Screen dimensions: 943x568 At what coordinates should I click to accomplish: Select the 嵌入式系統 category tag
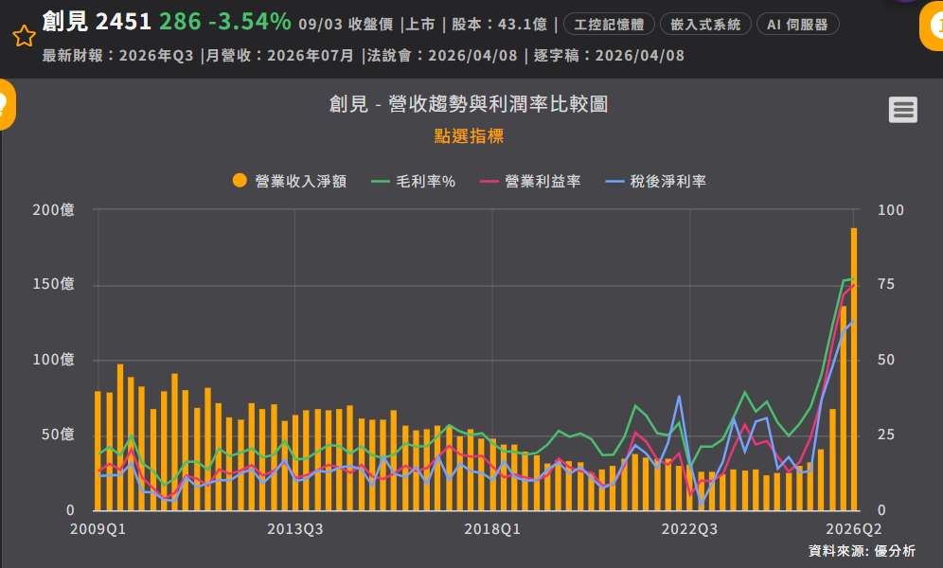point(705,24)
